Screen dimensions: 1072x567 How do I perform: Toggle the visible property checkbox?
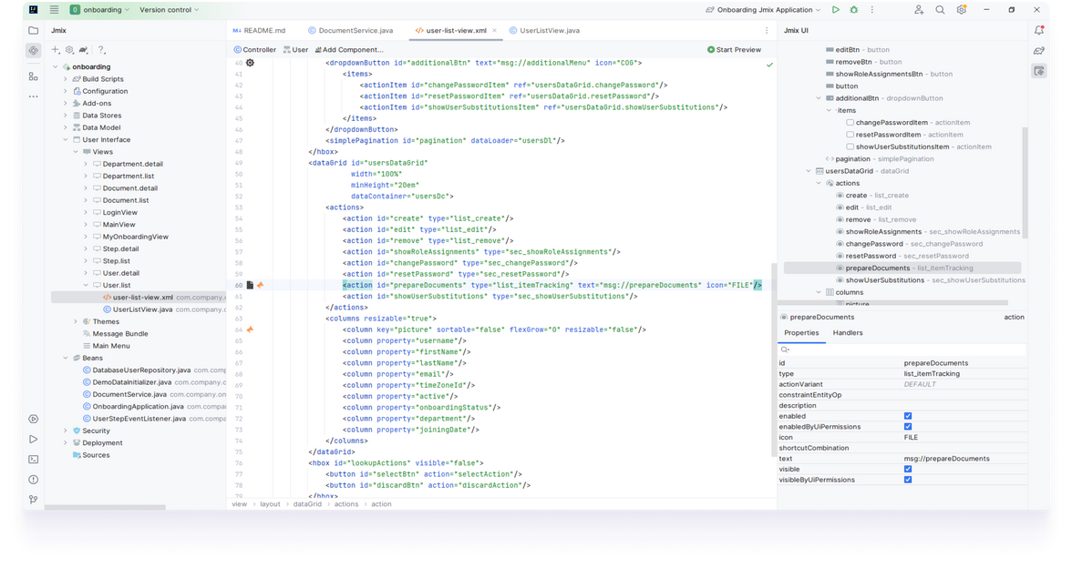pos(908,470)
